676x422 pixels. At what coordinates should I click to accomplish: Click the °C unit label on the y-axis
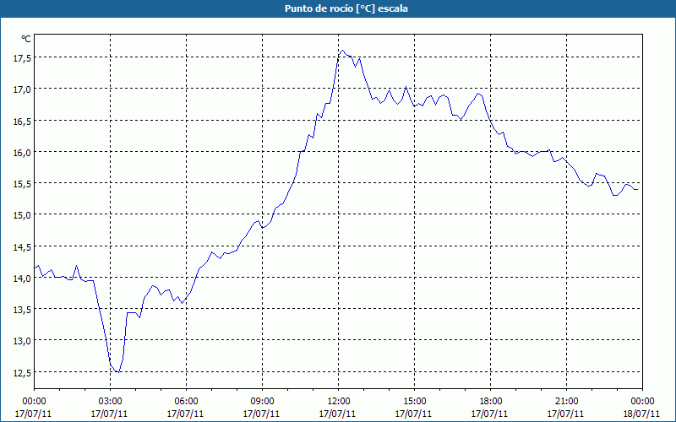pos(26,39)
